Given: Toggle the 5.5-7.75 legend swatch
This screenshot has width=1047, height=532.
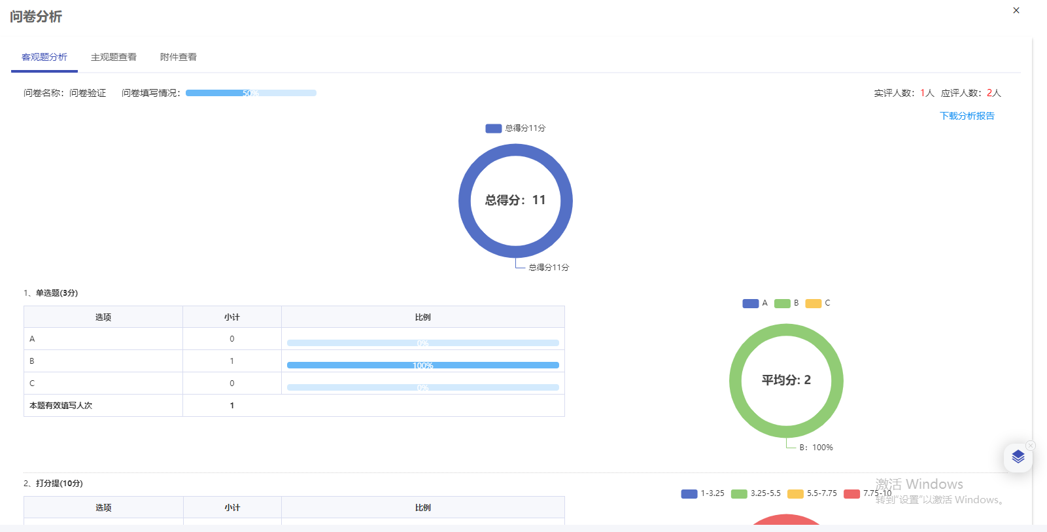Looking at the screenshot, I should tap(795, 494).
